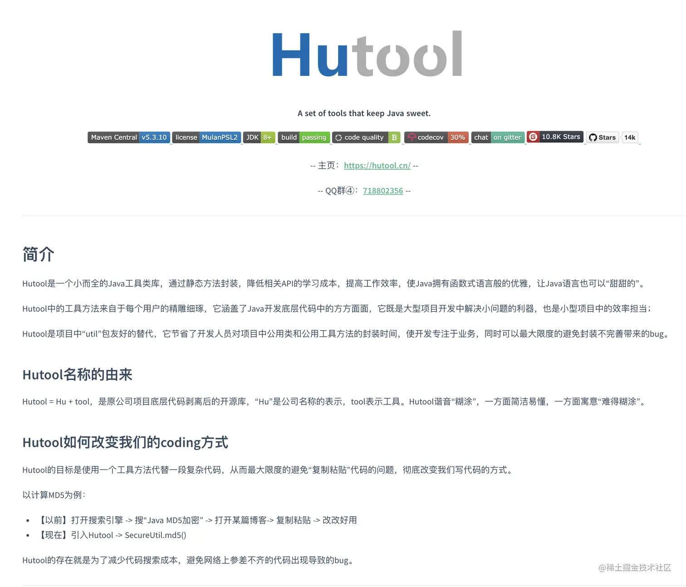
Task: Click the code quality spinner icon
Action: point(338,138)
